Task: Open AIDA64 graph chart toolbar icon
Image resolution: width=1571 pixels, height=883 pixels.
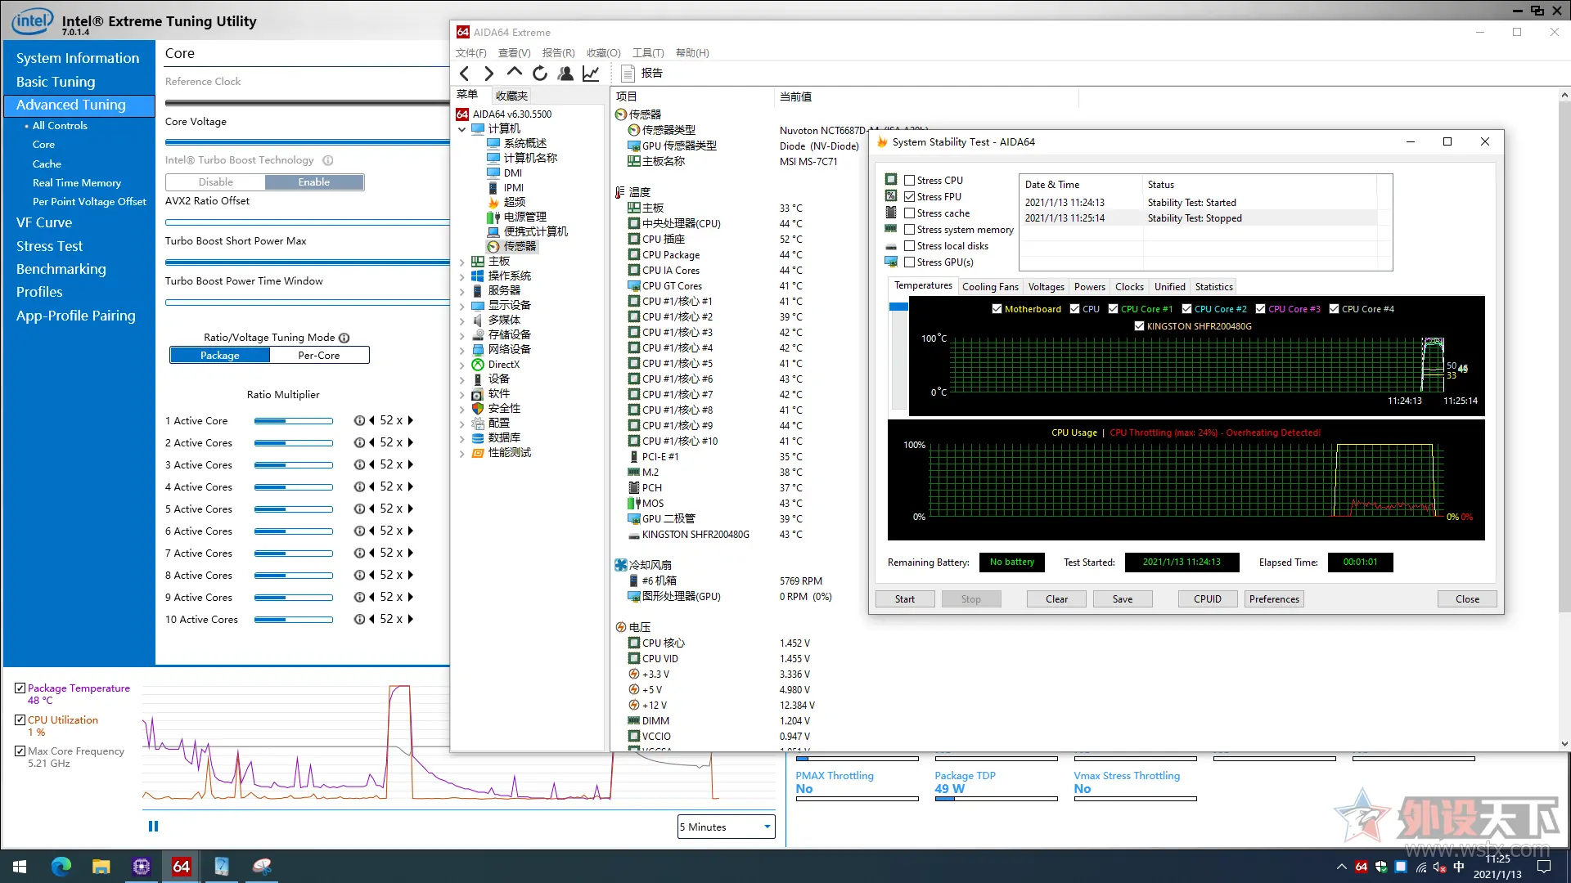Action: pyautogui.click(x=591, y=74)
